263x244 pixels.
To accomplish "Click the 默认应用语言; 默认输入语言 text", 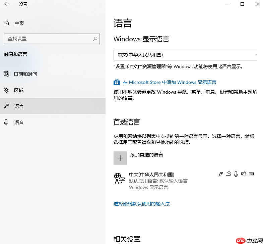I will 158,181.
